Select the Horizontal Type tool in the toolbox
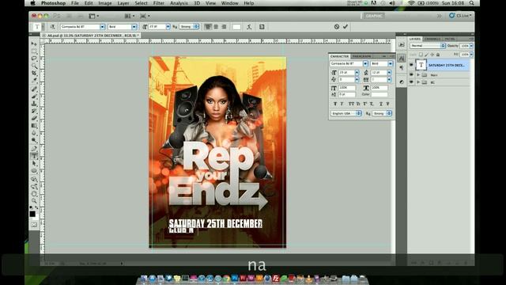The width and height of the screenshot is (506, 285). click(x=34, y=156)
